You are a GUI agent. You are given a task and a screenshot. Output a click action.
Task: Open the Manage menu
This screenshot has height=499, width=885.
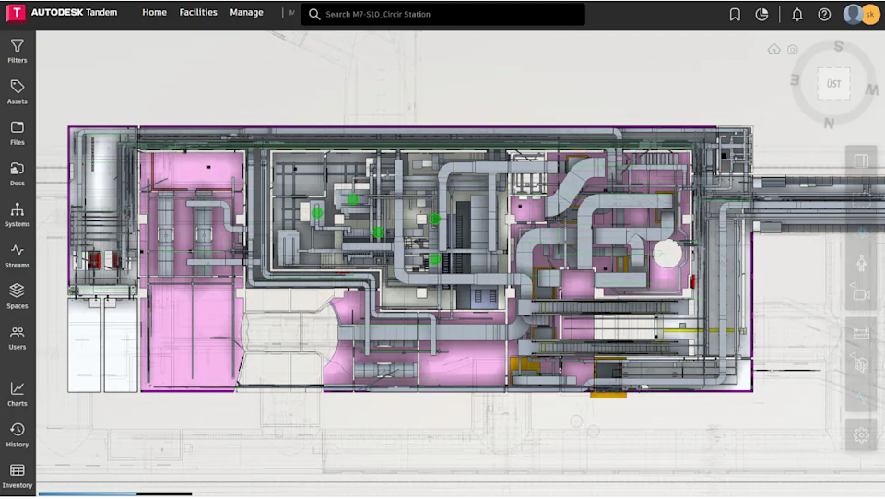pos(246,12)
